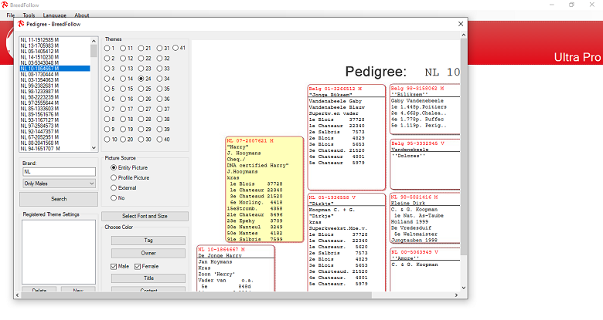Screen dimensions: 603x320
Task: Select NL 03-5343048 M in the list
Action: point(40,62)
